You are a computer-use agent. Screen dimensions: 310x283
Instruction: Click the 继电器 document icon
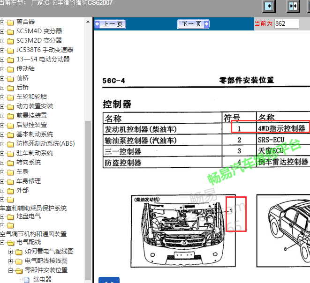pyautogui.click(x=26, y=280)
